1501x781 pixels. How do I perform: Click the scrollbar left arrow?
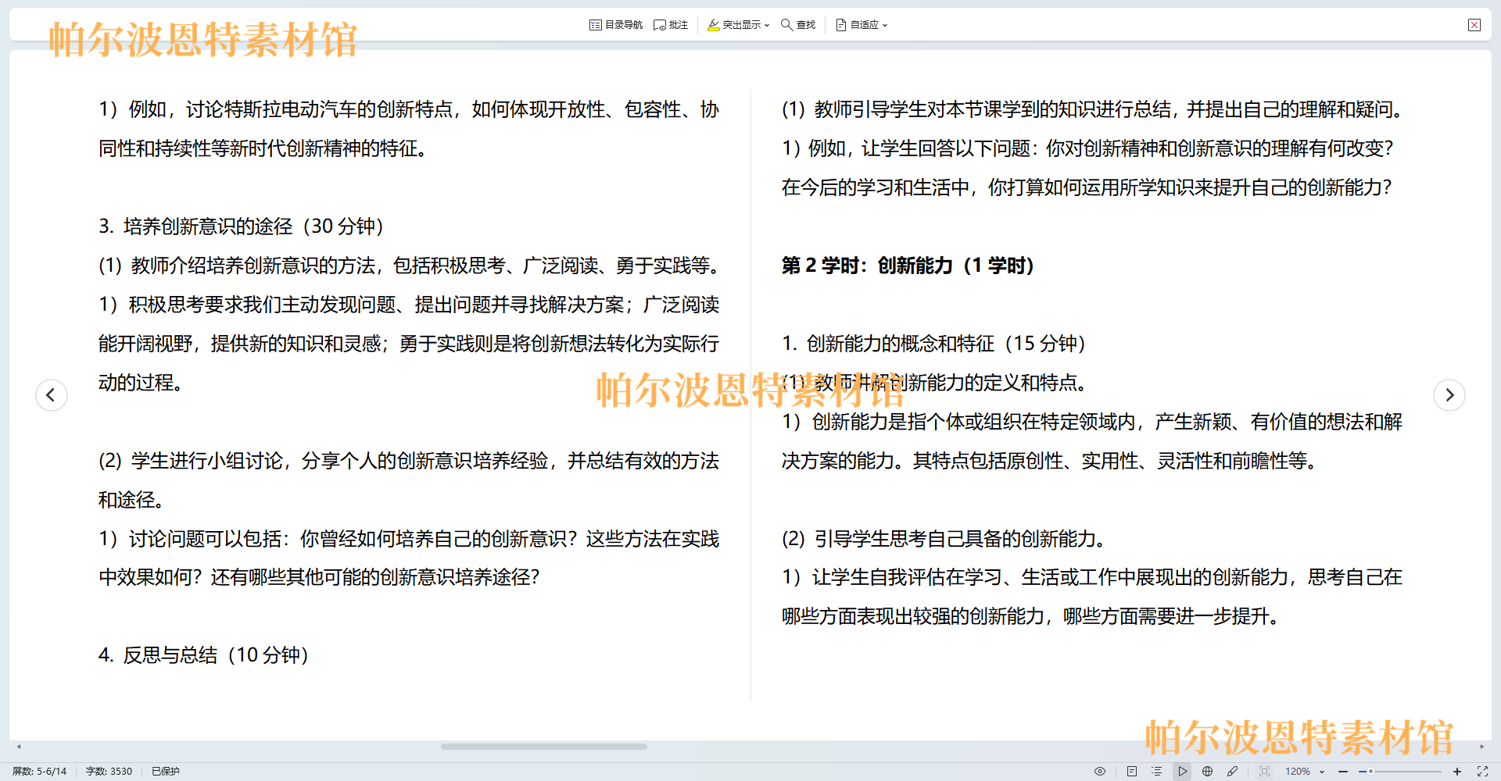click(x=19, y=747)
